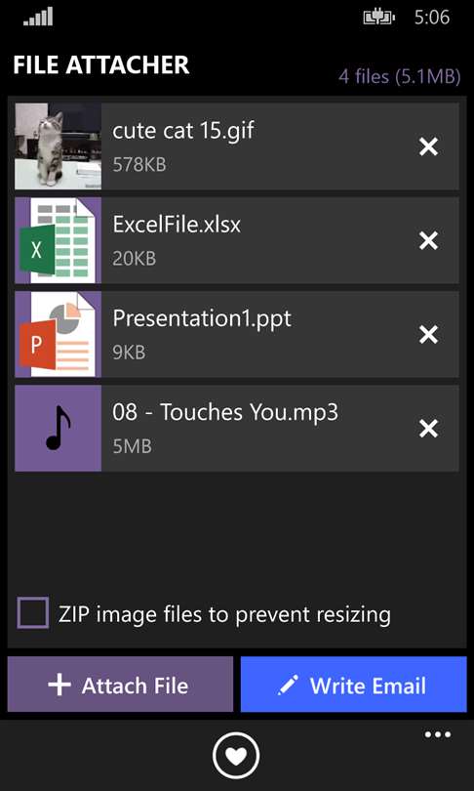Select the cute cat 15.gif file name
This screenshot has height=791, width=474.
[x=183, y=131]
